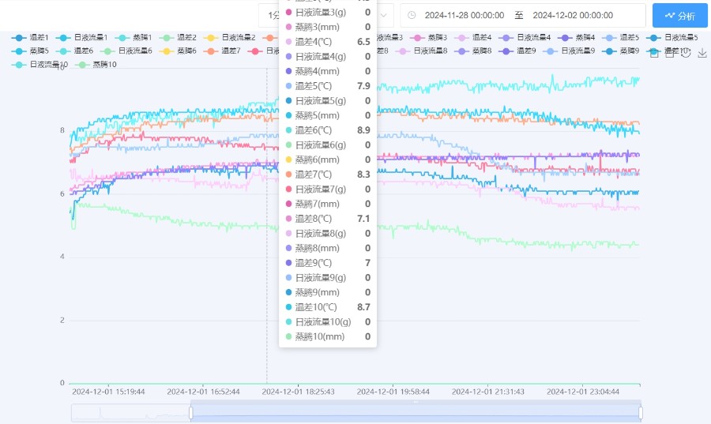This screenshot has height=424, width=711.
Task: Toggle the 日液流量5 legend series
Action: 672,38
